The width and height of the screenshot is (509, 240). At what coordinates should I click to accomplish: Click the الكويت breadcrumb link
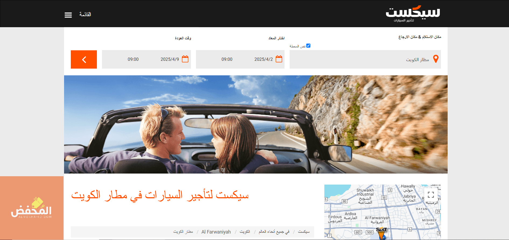(x=245, y=232)
